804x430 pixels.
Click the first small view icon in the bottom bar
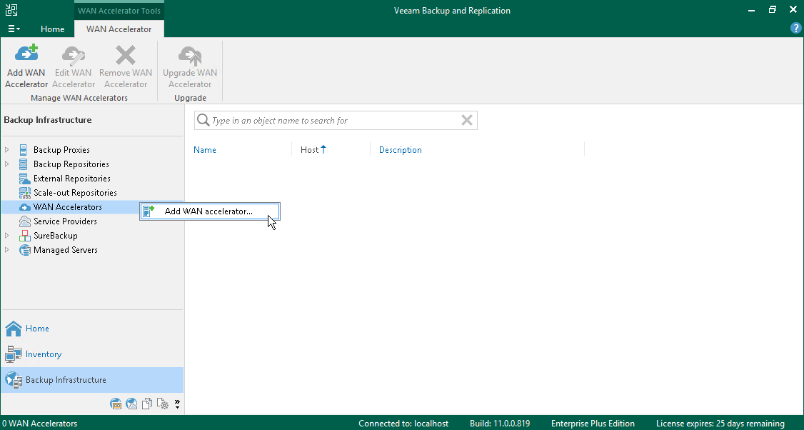[116, 404]
